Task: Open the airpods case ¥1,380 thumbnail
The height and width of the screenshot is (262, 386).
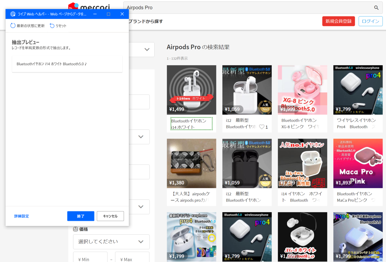Action: 191,163
